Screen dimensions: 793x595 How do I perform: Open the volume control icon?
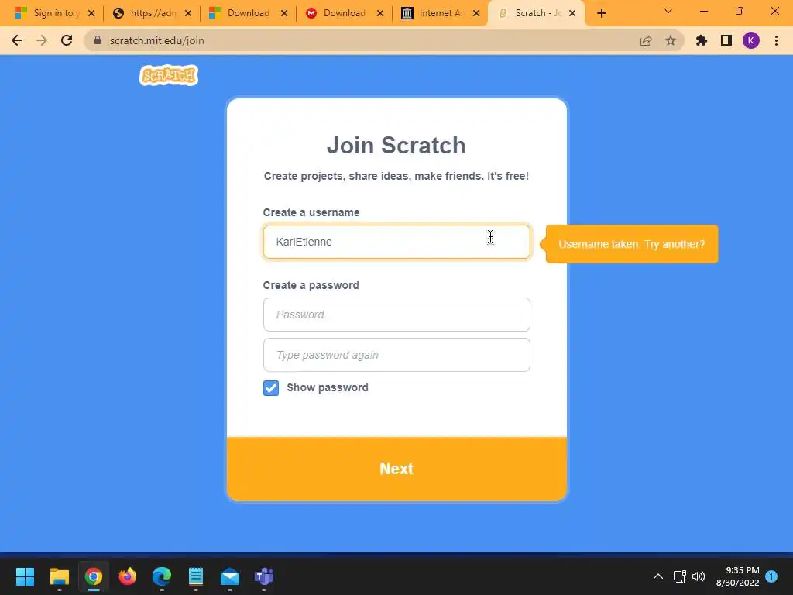(699, 576)
